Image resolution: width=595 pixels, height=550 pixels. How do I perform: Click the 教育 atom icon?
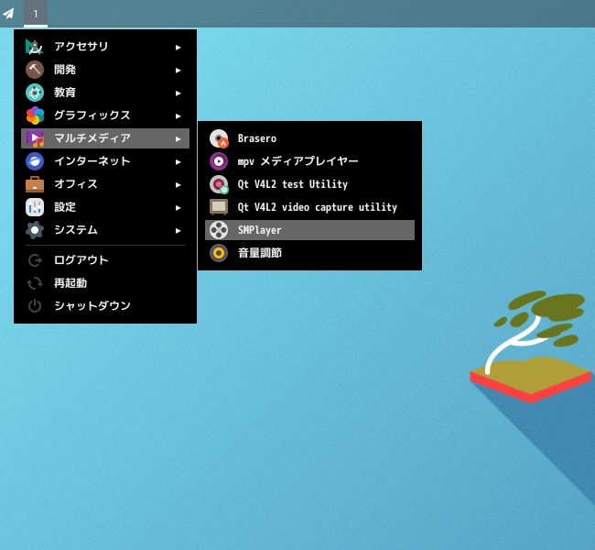tap(35, 93)
